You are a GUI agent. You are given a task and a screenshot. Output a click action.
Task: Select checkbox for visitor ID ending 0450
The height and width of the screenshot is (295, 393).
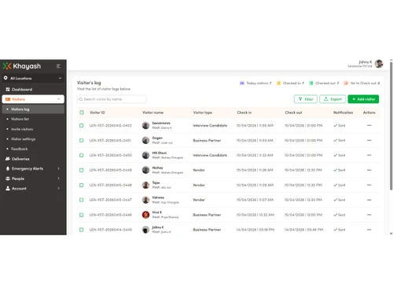pyautogui.click(x=82, y=155)
